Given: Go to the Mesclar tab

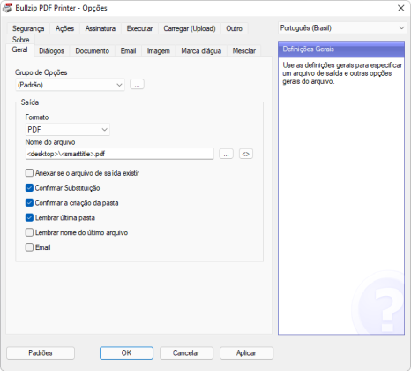Looking at the screenshot, I should pyautogui.click(x=244, y=51).
